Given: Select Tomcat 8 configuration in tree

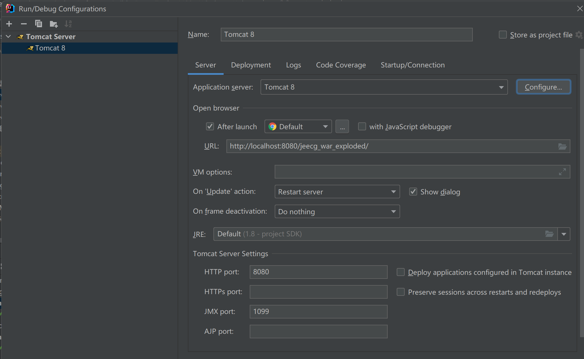Looking at the screenshot, I should click(x=90, y=48).
